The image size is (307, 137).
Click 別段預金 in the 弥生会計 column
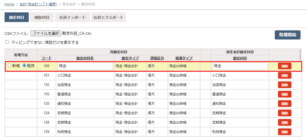tap(219, 132)
